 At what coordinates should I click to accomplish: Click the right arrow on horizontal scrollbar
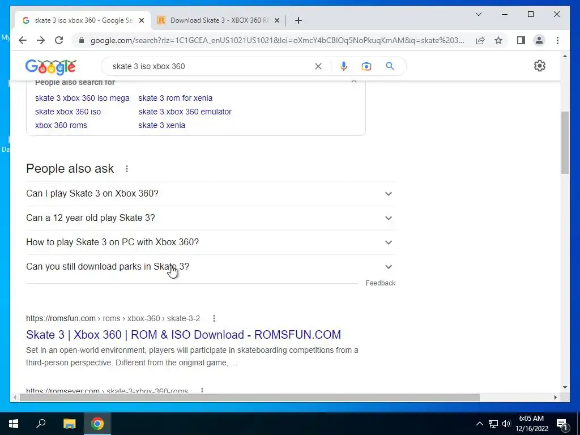(x=555, y=398)
